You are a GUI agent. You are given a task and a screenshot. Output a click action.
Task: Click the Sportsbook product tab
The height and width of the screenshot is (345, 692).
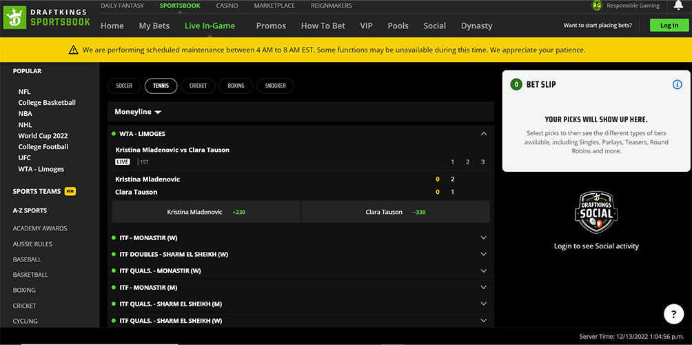pos(180,6)
